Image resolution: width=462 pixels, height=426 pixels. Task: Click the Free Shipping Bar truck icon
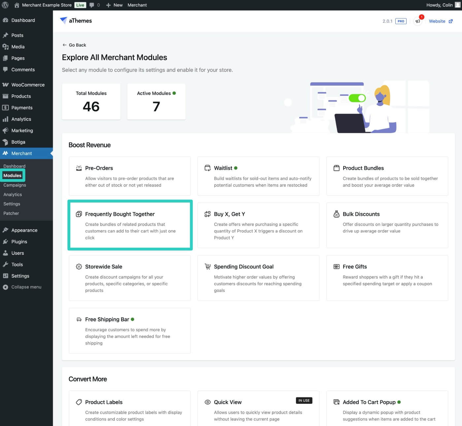pyautogui.click(x=79, y=319)
